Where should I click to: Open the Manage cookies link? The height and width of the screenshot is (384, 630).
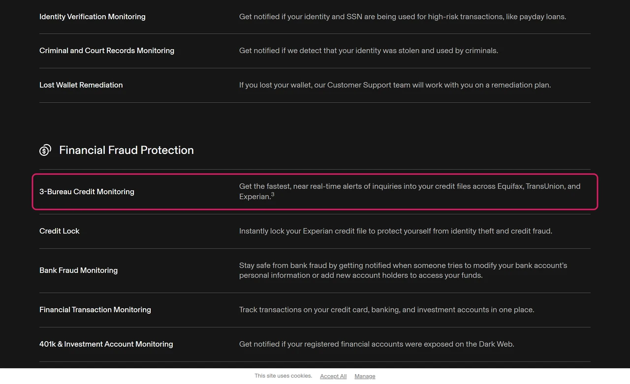tap(365, 376)
